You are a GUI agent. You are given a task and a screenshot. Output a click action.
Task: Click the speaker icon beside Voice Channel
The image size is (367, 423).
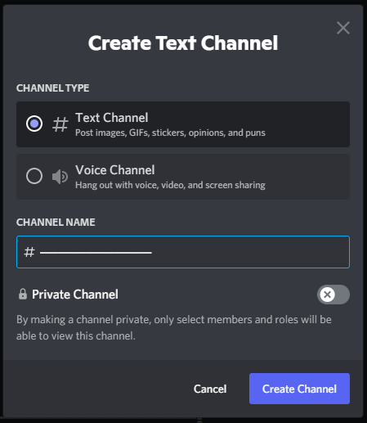[60, 177]
